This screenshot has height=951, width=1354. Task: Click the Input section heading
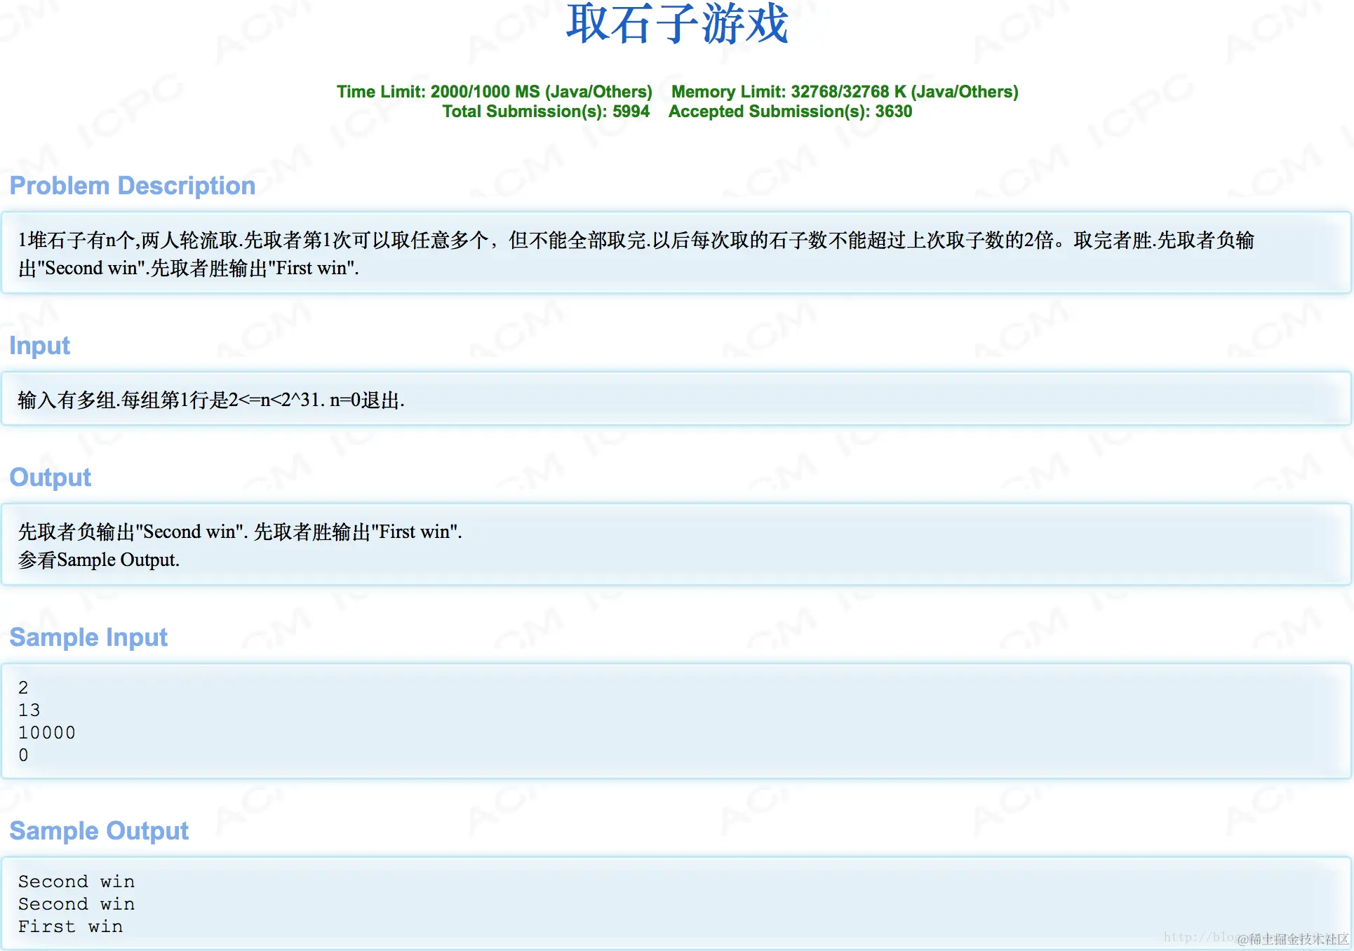[39, 346]
